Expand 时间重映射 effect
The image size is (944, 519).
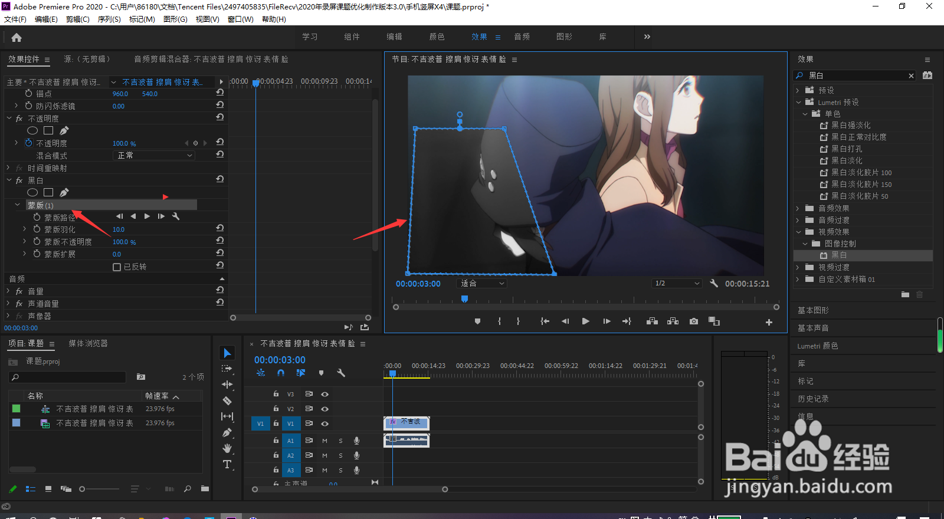[9, 168]
